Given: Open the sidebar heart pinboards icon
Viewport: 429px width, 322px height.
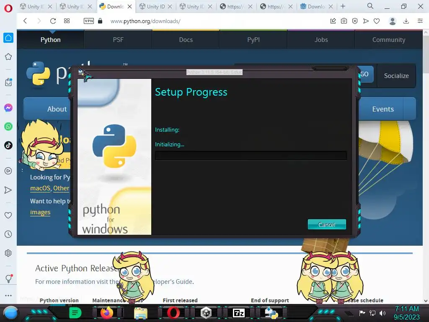Looking at the screenshot, I should click(8, 215).
